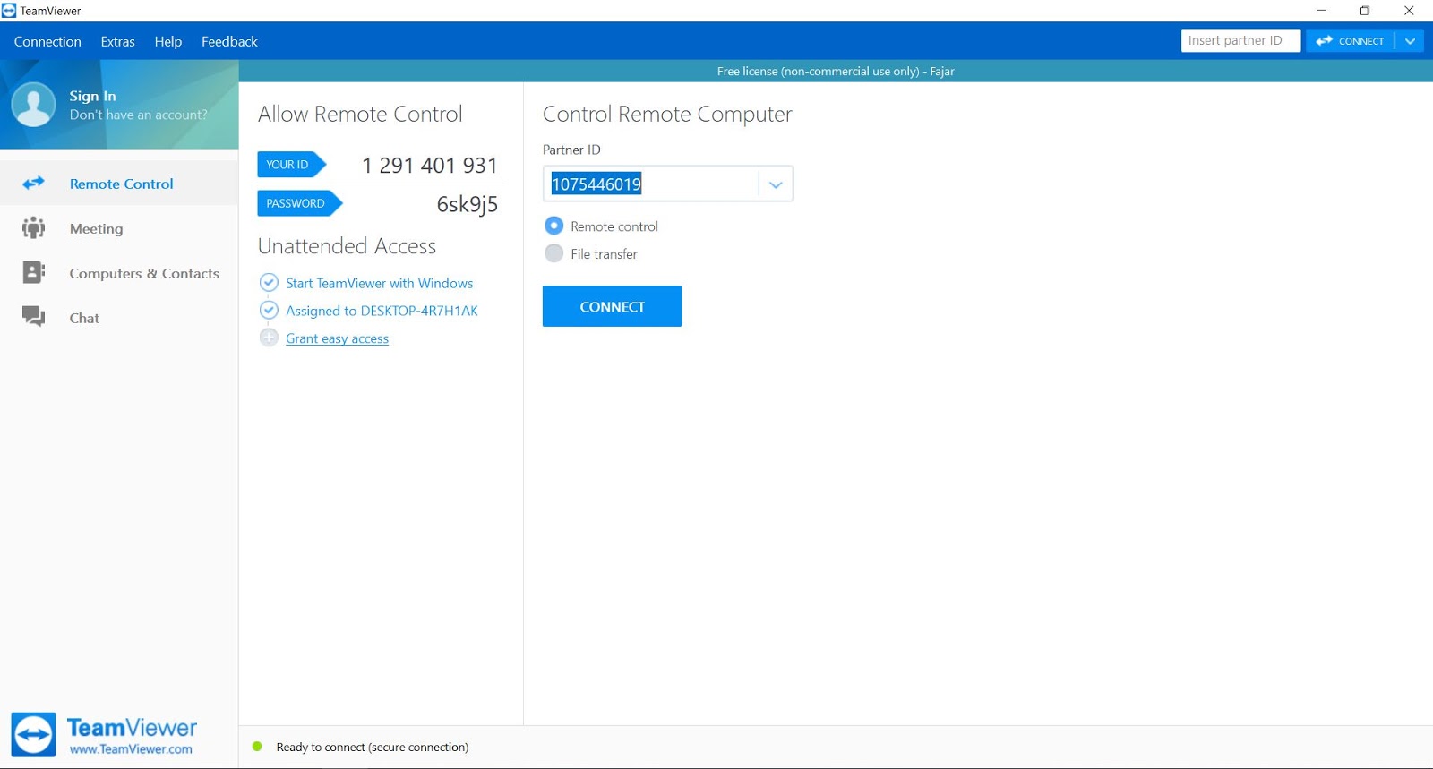Click the green connection status dot
Screen dimensions: 1433x769
257,747
